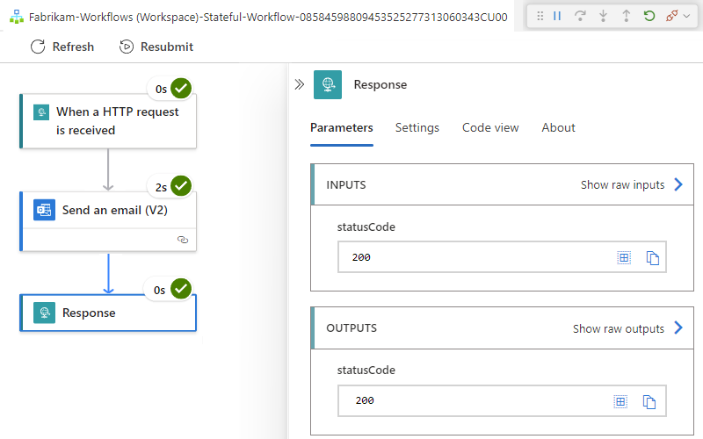Grab the debug toolbar drag handle
703x439 pixels.
[x=540, y=16]
